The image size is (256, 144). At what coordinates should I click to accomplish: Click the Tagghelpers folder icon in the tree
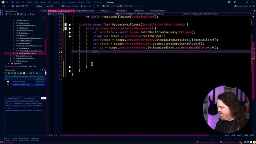12,64
